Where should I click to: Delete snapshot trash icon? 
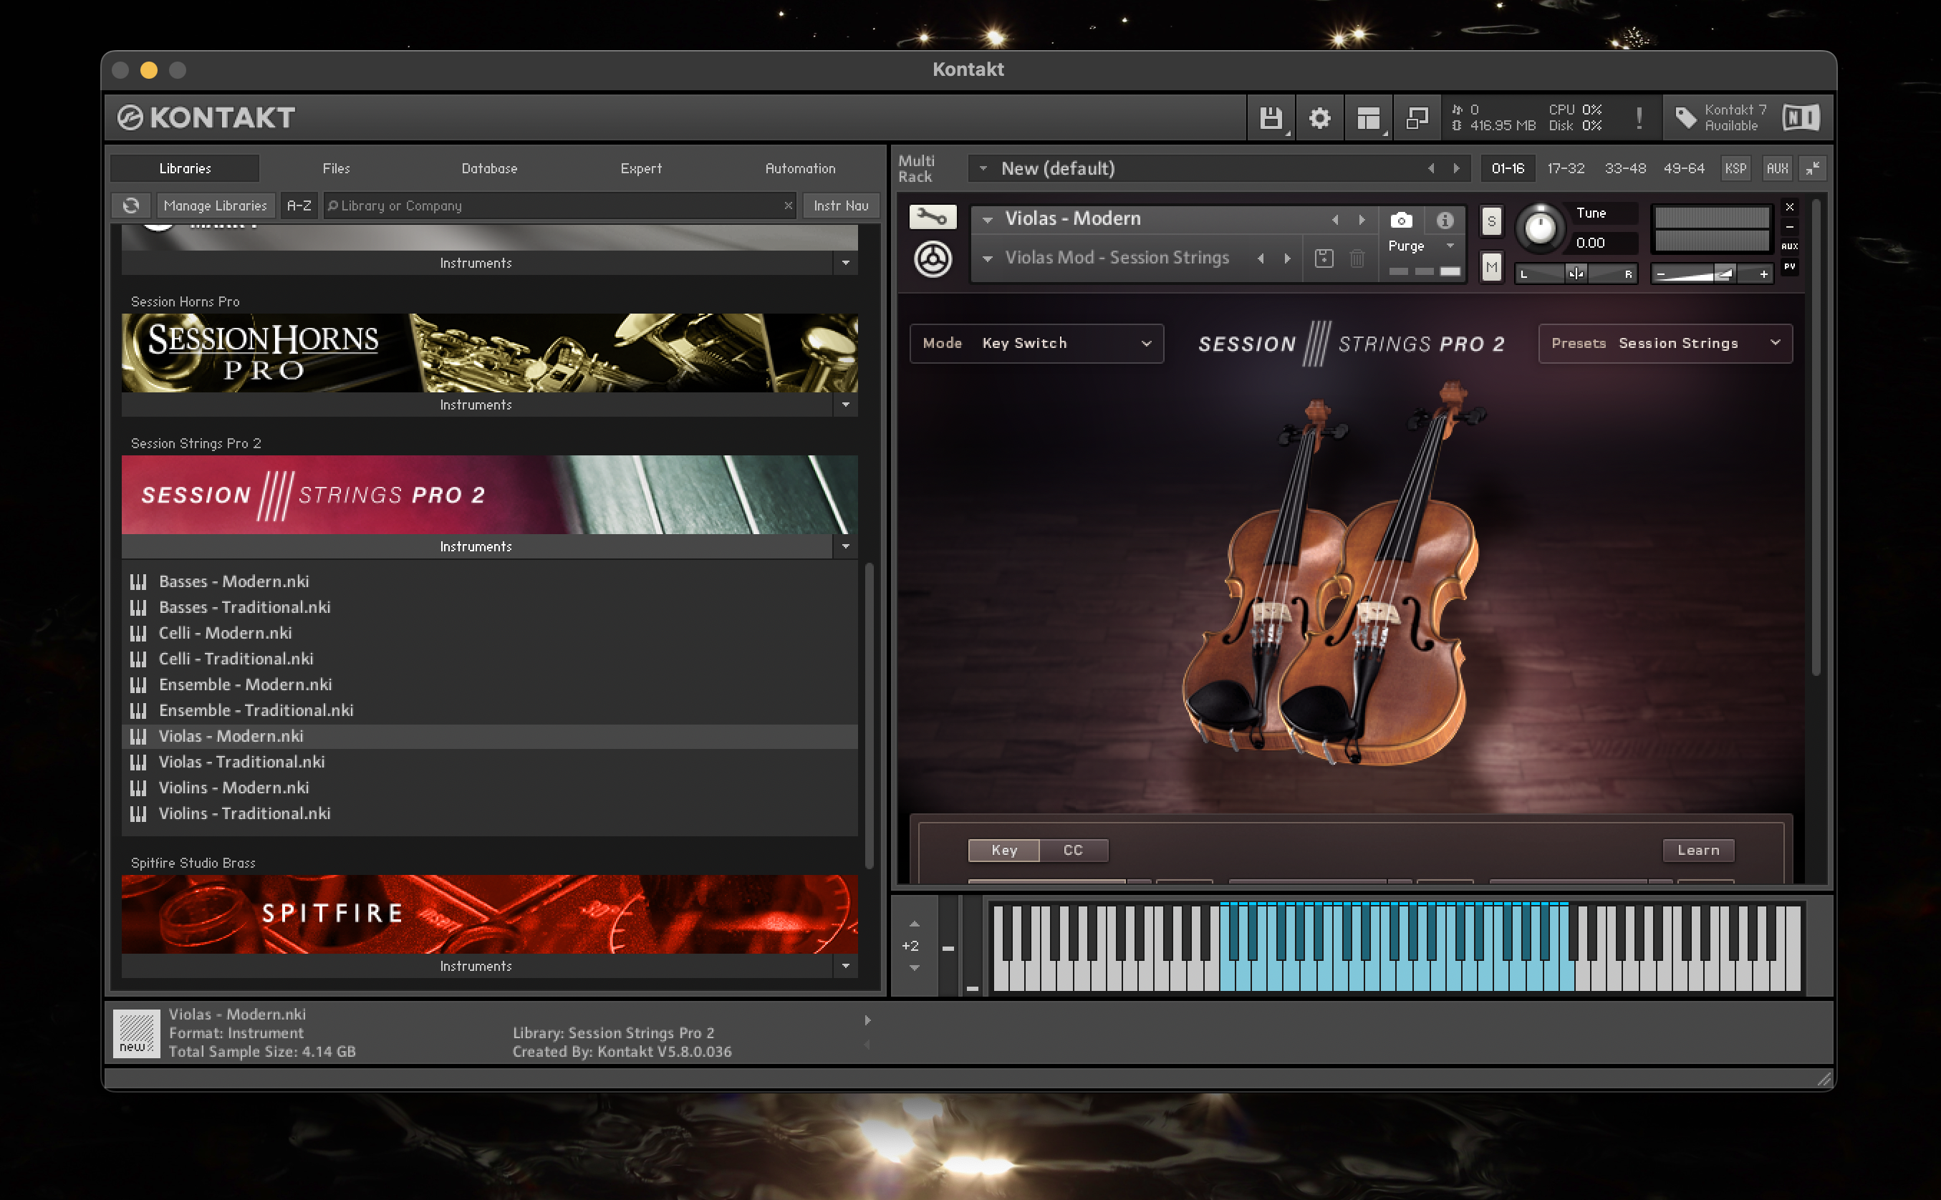(x=1357, y=258)
